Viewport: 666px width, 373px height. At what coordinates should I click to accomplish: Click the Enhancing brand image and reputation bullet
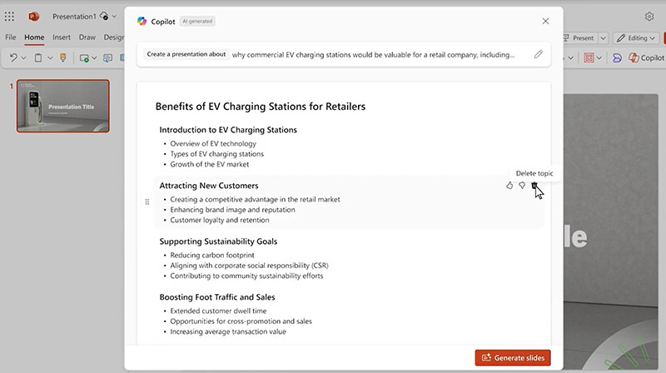point(233,210)
